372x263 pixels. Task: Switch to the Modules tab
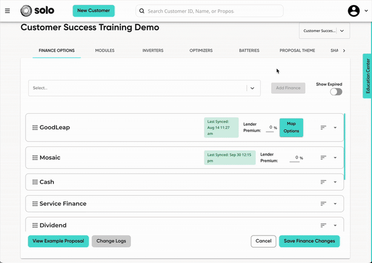[x=104, y=50]
